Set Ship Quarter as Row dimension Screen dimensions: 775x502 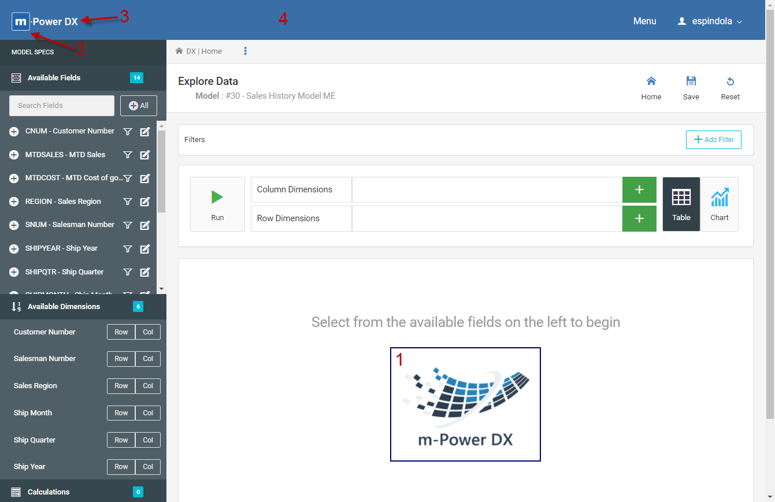pos(121,440)
